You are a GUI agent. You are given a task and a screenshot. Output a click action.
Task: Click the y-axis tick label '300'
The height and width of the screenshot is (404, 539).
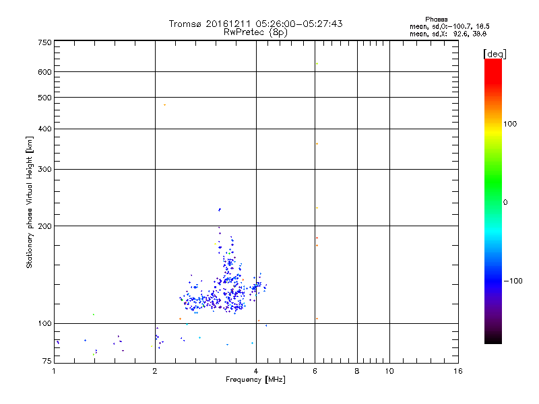[x=44, y=170]
